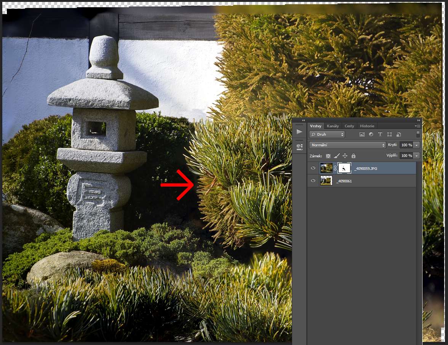Lock layer position with move icon
This screenshot has height=345, width=448.
[x=345, y=156]
